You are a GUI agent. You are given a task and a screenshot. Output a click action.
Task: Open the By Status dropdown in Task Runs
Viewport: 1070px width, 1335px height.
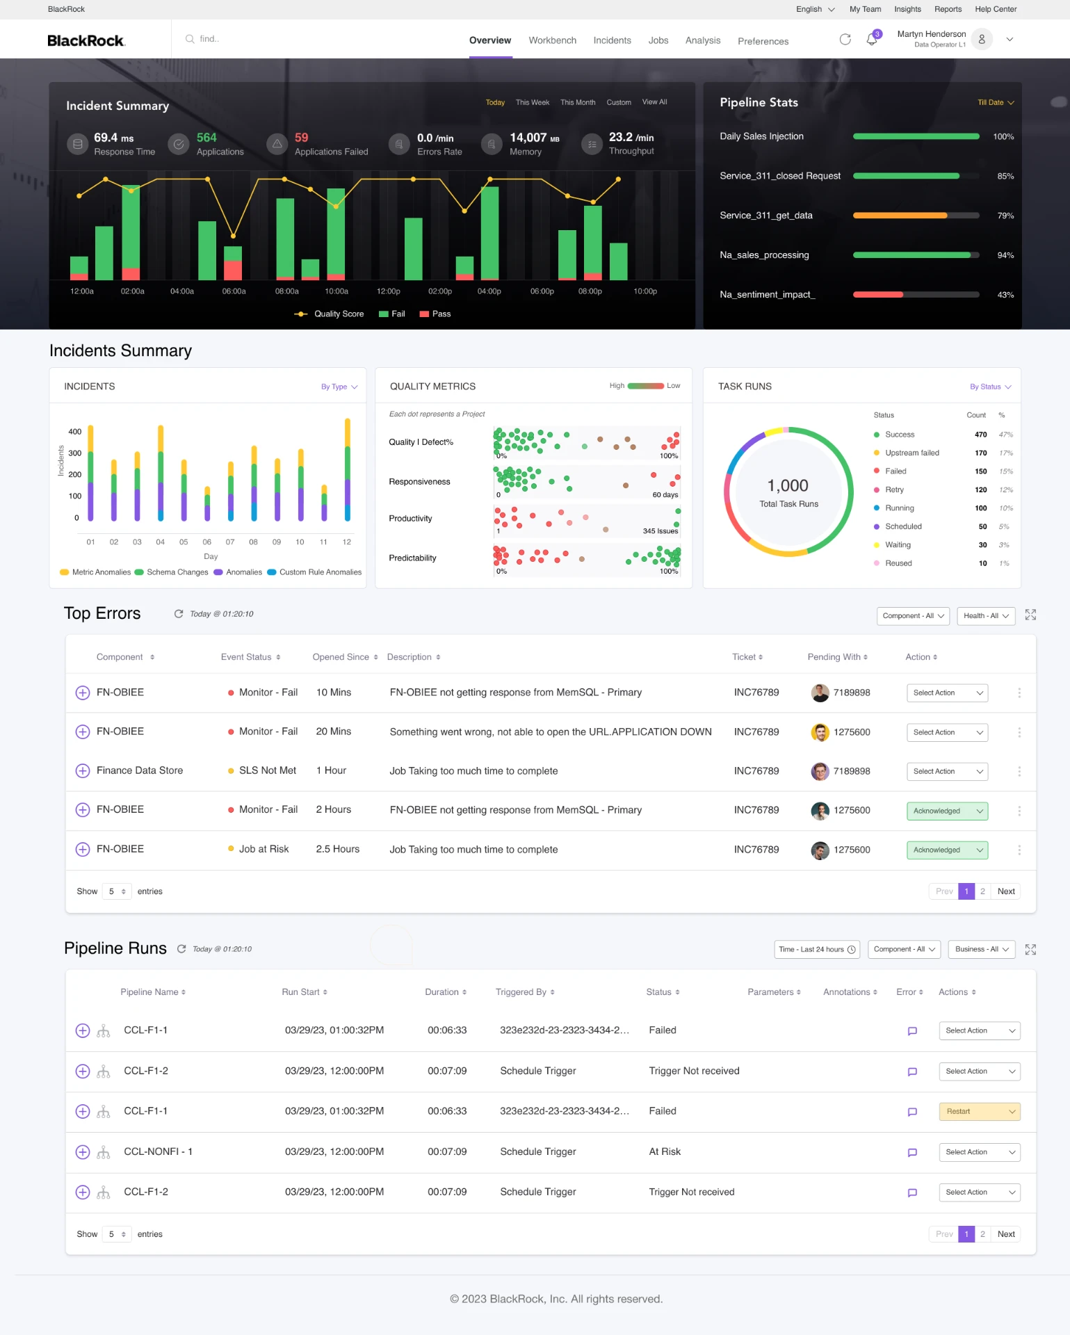point(991,387)
